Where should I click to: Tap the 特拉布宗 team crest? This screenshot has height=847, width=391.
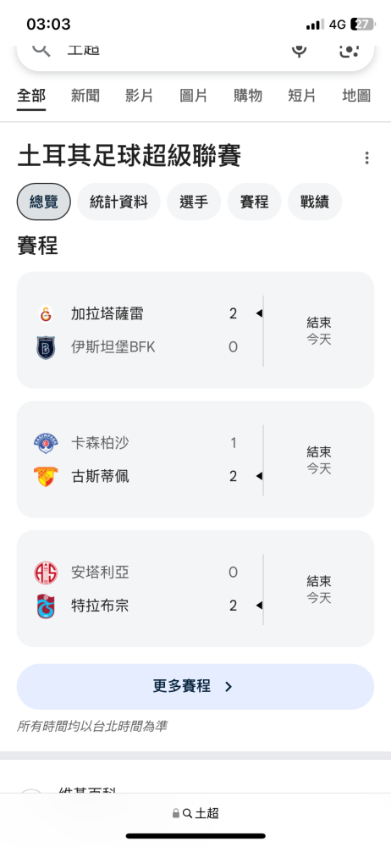coord(46,606)
